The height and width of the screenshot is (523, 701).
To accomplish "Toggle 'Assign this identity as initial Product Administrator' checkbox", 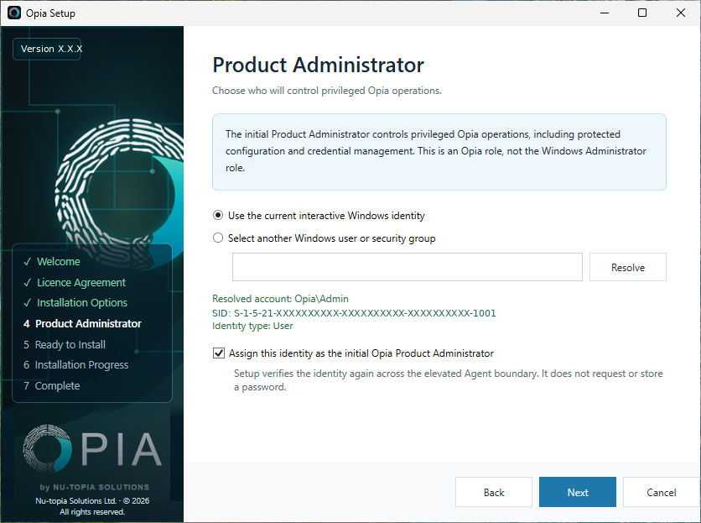I will point(219,353).
